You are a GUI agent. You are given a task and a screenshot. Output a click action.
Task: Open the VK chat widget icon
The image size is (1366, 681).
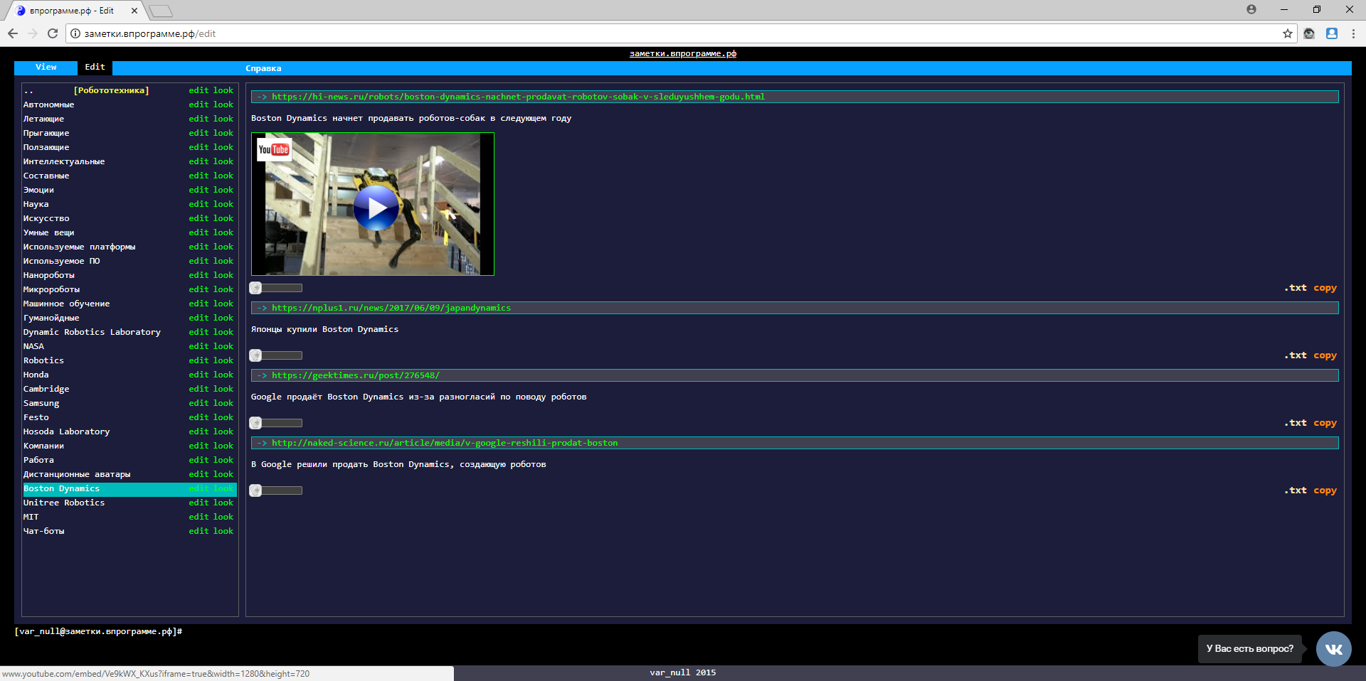tap(1333, 649)
